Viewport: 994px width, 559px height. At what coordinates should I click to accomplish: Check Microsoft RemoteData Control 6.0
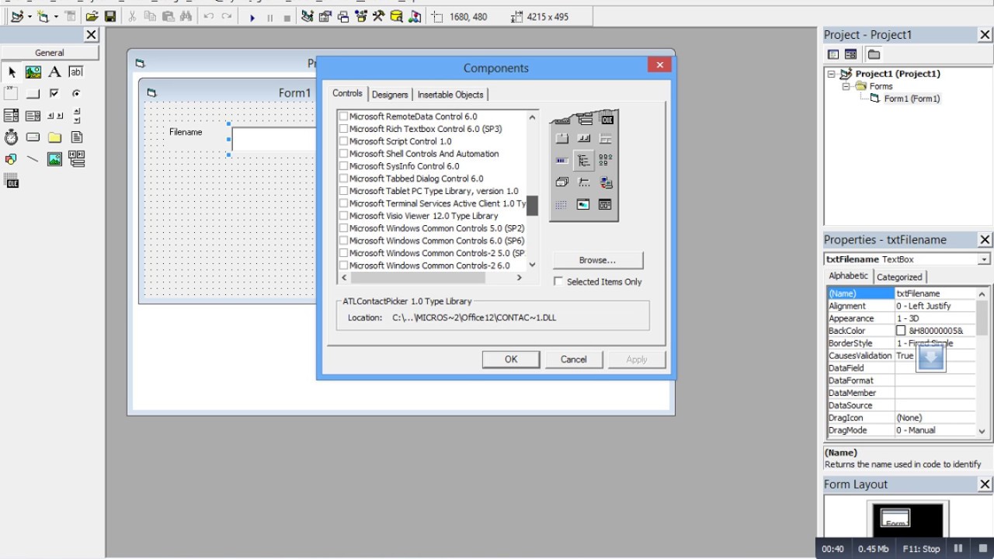[x=343, y=116]
